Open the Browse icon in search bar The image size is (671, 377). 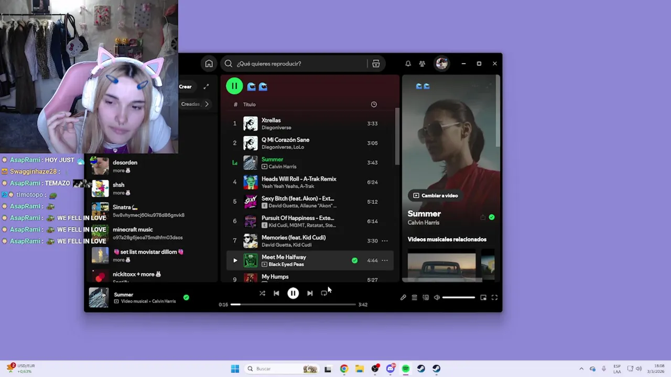pos(376,63)
